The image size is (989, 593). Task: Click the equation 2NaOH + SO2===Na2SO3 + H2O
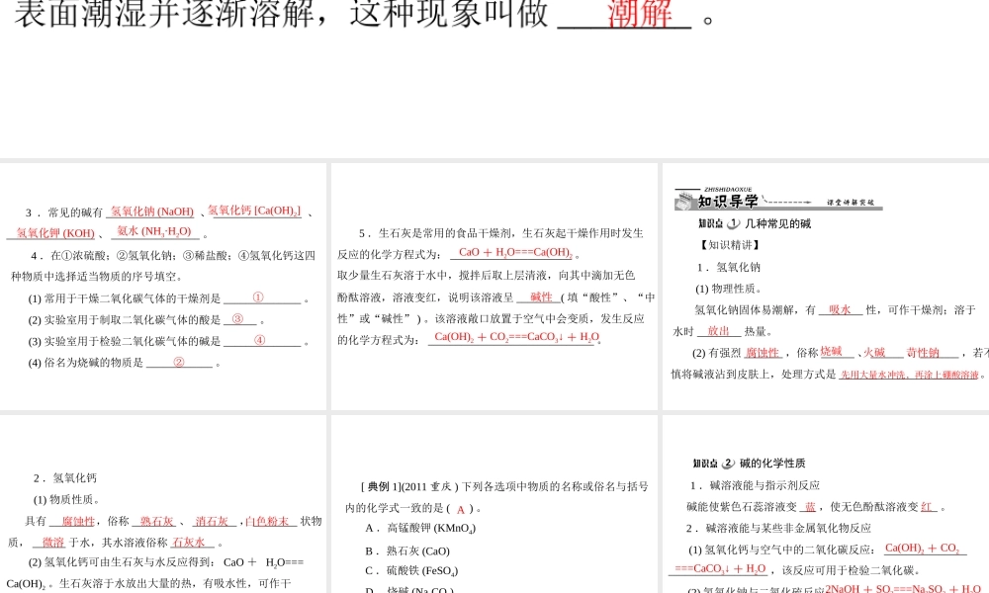(903, 588)
